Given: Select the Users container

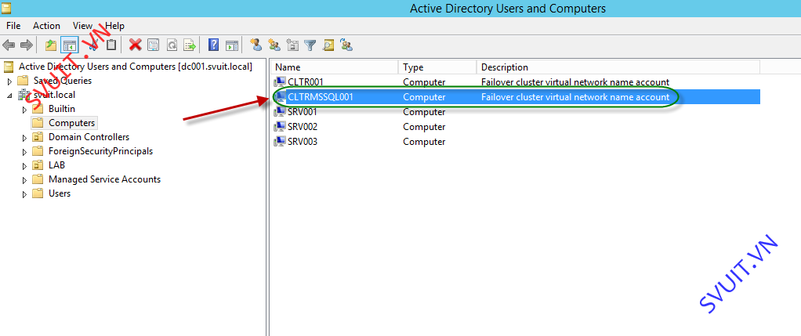Looking at the screenshot, I should click(x=60, y=193).
